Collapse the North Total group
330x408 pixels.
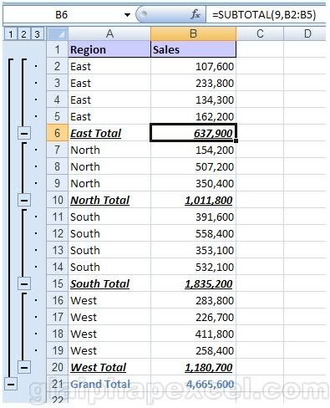pos(24,200)
